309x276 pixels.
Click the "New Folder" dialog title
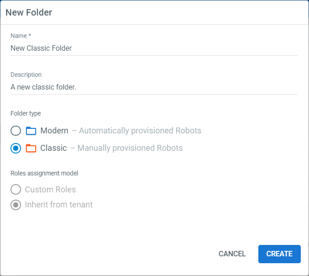(x=29, y=12)
